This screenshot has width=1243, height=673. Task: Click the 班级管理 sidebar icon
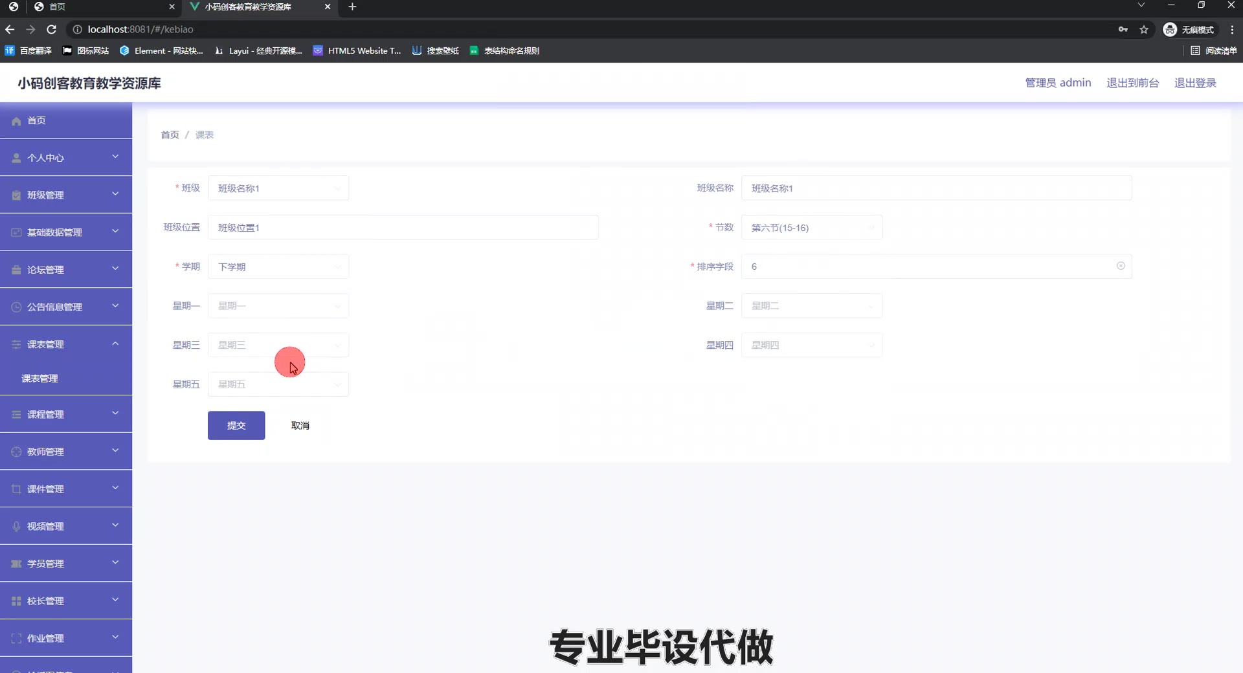click(16, 195)
